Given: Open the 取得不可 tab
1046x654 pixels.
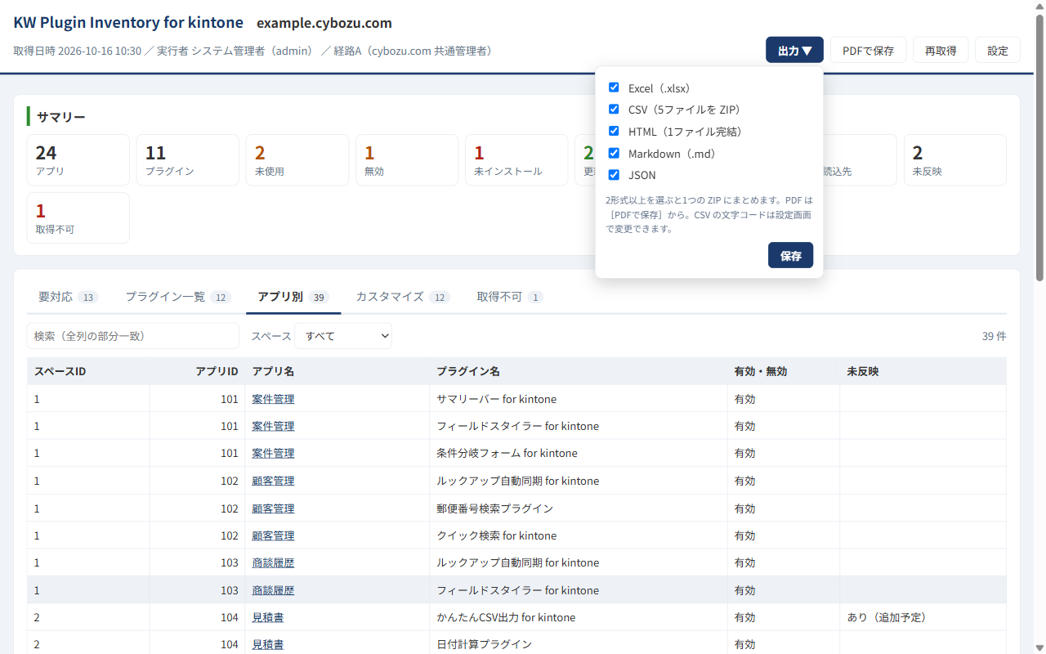Looking at the screenshot, I should pyautogui.click(x=510, y=297).
